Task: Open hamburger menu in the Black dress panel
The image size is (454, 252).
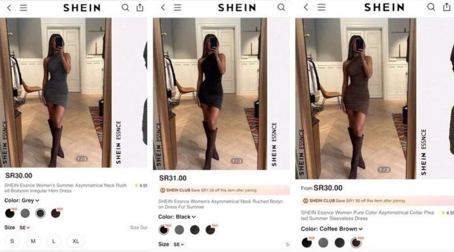Action: [x=178, y=7]
